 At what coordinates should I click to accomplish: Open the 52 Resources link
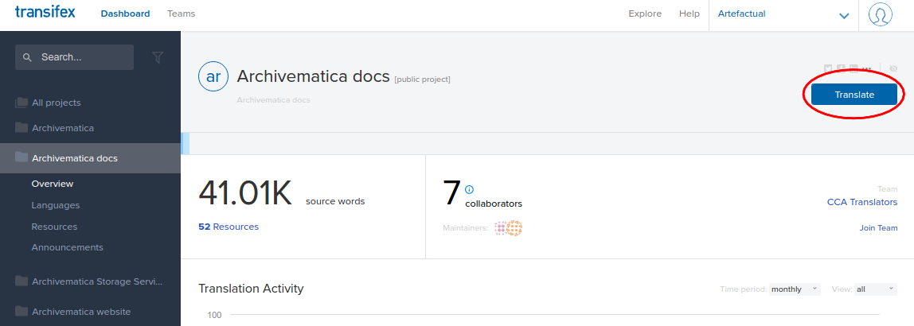click(228, 227)
